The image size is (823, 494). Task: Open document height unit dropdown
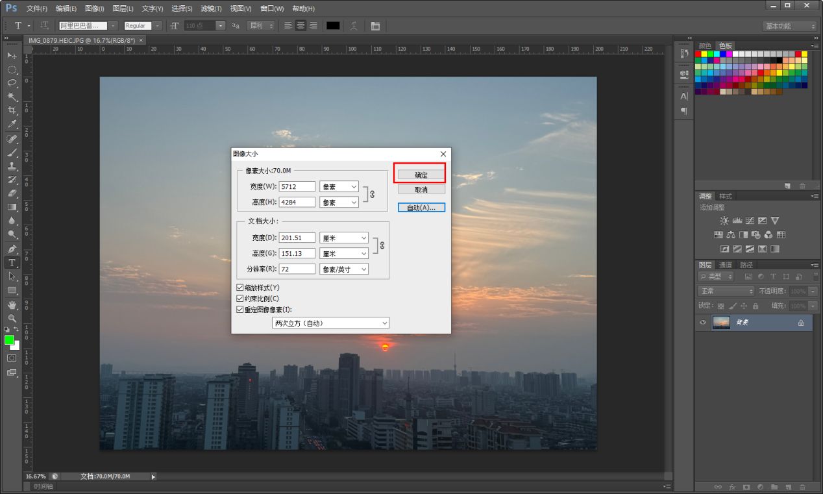pos(344,253)
